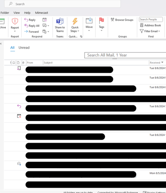Viewport: 166px width, 193px height.
Task: Click the canceled meeting calendar row icon
Action: click(x=19, y=116)
